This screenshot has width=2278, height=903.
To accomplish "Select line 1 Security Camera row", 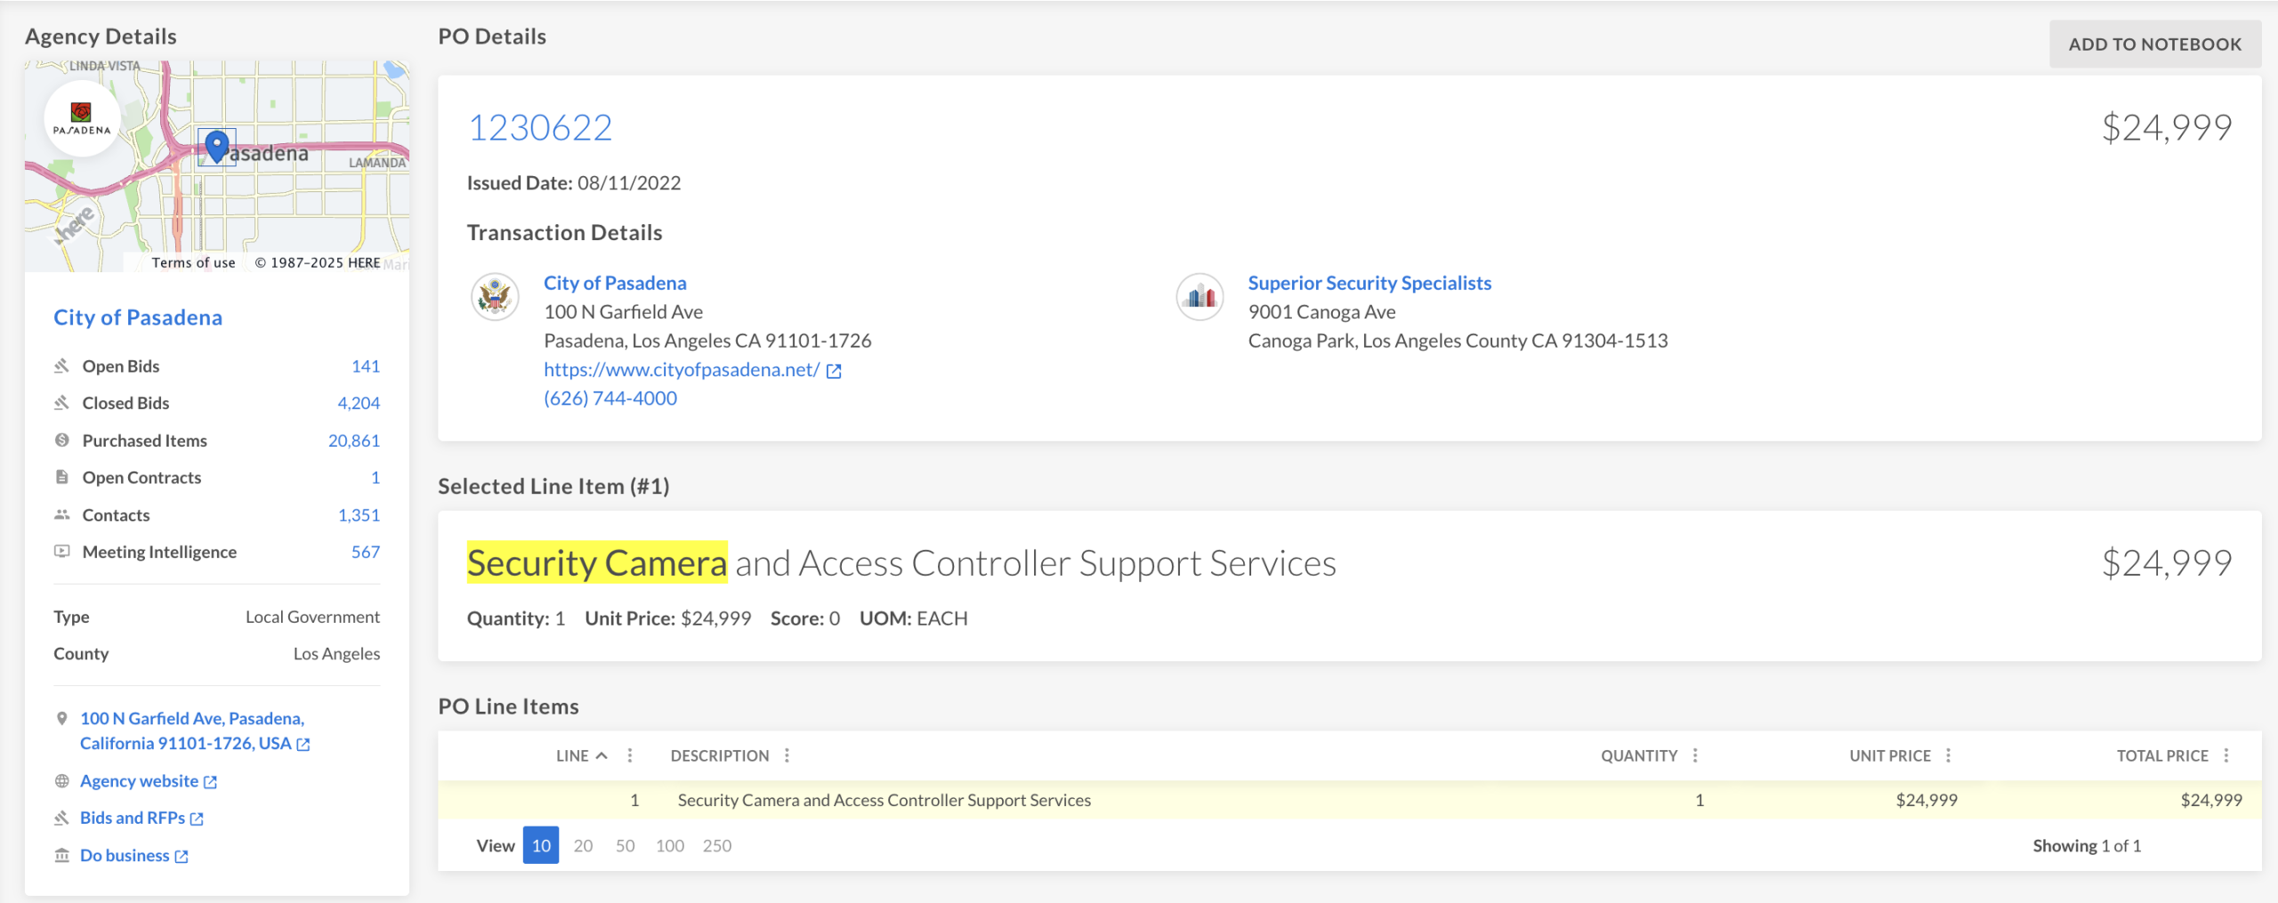I will point(884,801).
